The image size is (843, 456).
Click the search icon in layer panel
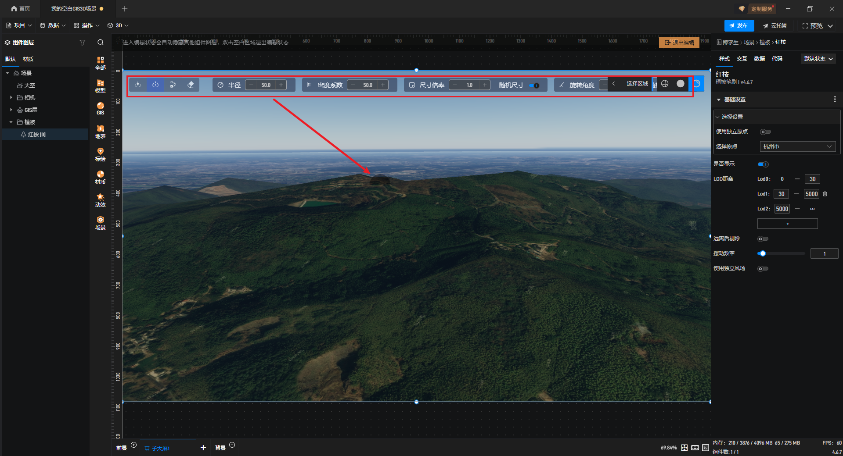point(101,43)
